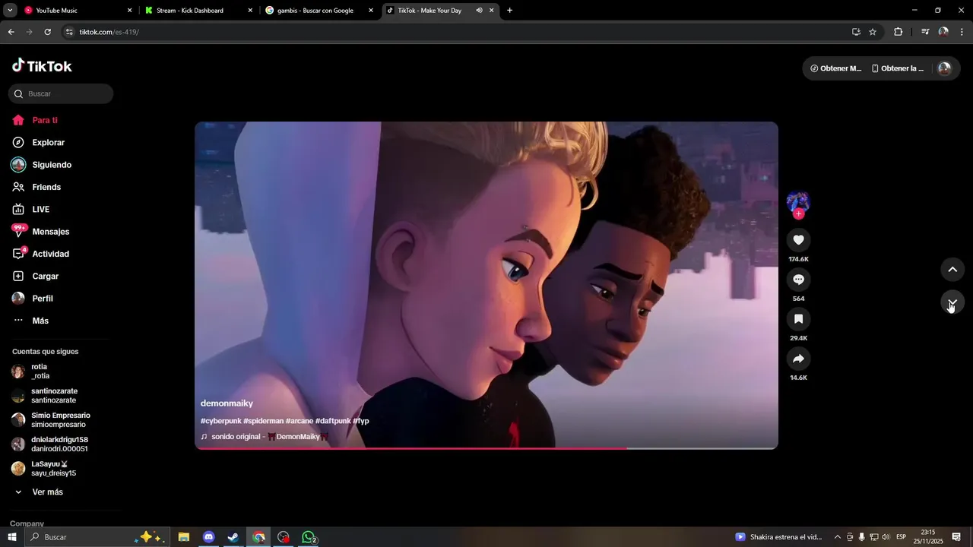Go to next video with down chevron
Viewport: 973px width, 547px height.
point(952,302)
